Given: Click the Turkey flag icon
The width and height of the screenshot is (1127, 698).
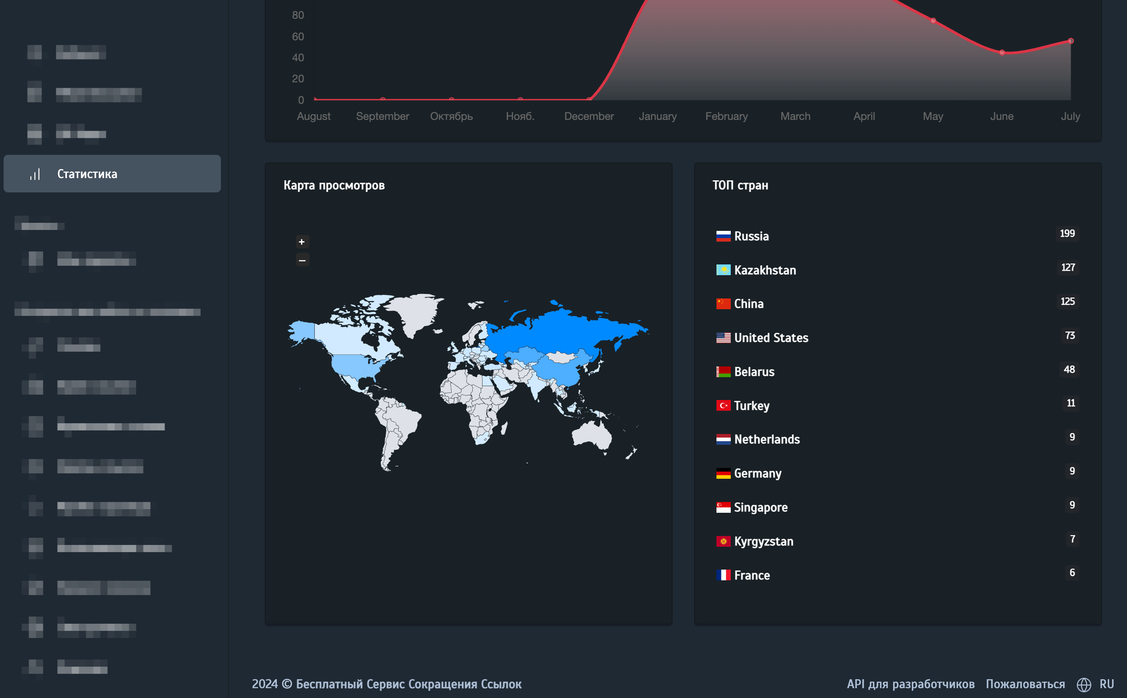Looking at the screenshot, I should pyautogui.click(x=723, y=406).
